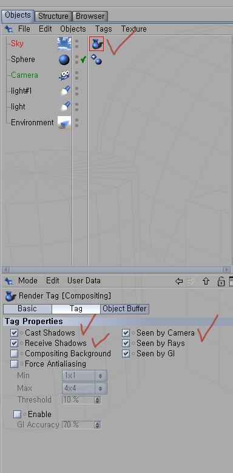Click the Camera object icon
The width and height of the screenshot is (233, 473).
coord(64,75)
